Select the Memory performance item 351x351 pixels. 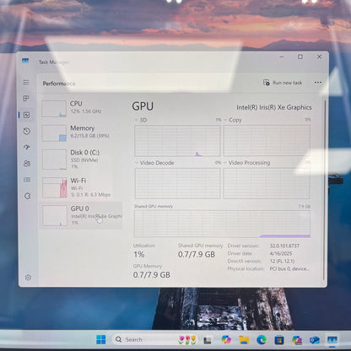(81, 133)
